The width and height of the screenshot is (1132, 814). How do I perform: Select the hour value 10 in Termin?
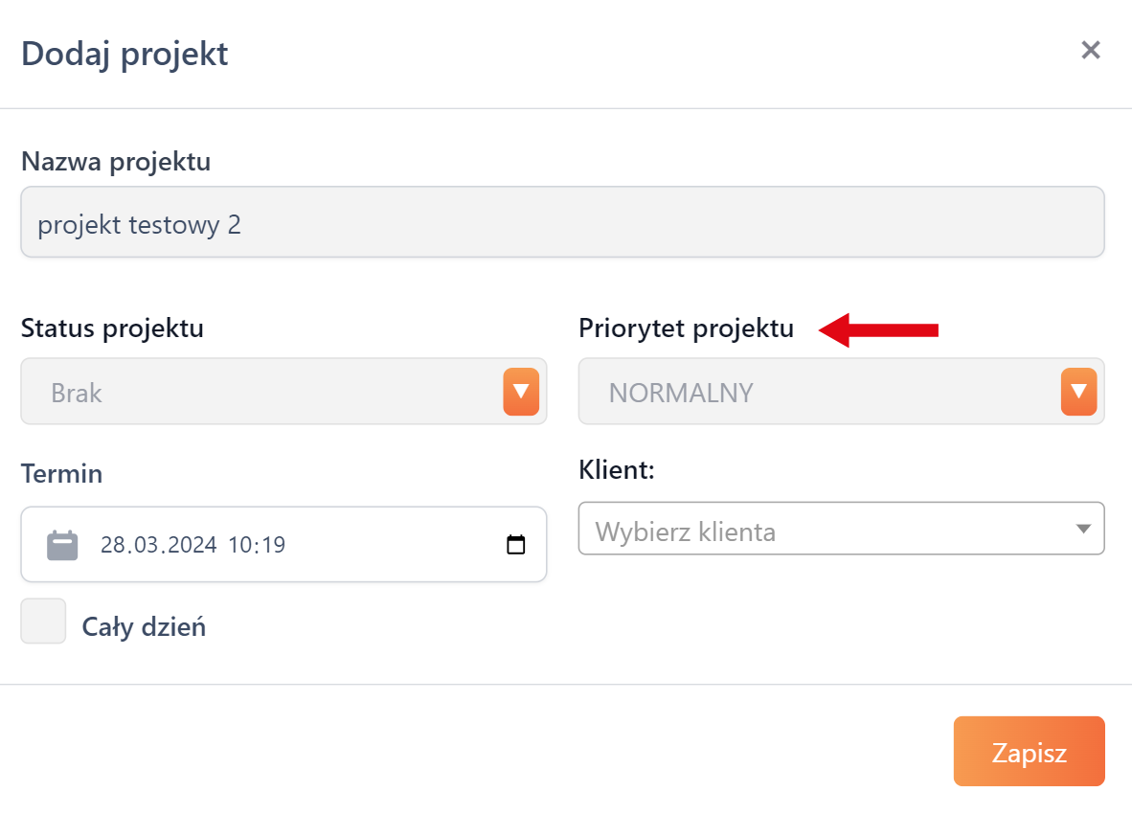tap(240, 546)
